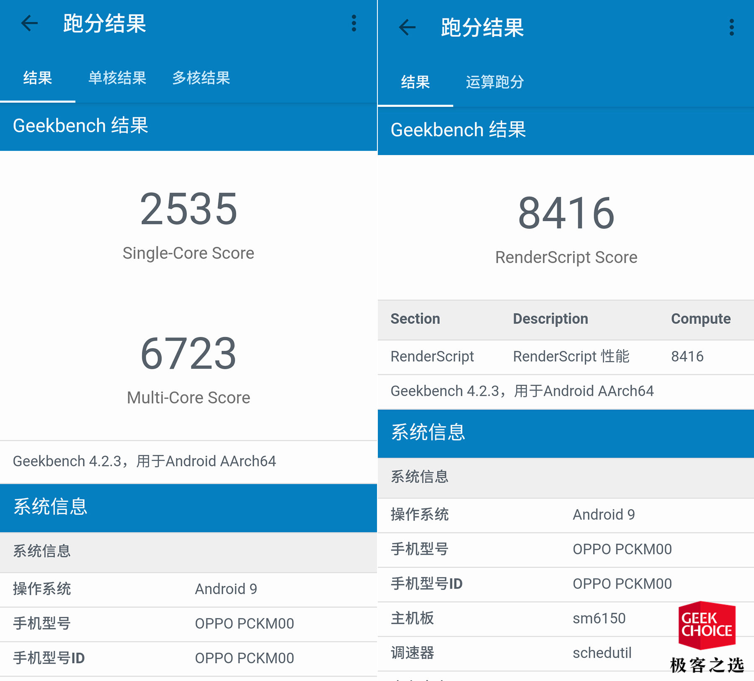This screenshot has height=681, width=754.
Task: Open the three-dot overflow menu in left screen
Action: pos(354,23)
